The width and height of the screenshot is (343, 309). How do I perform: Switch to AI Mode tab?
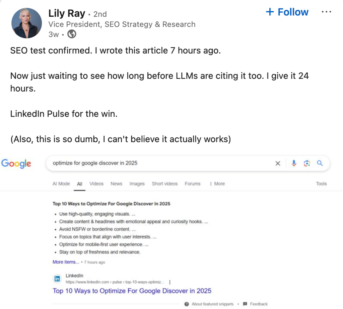click(x=61, y=184)
